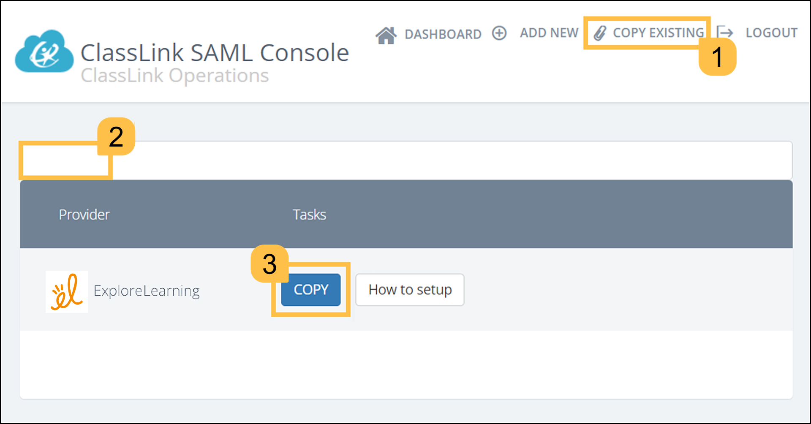Viewport: 811px width, 424px height.
Task: Click the Provider column header
Action: [84, 215]
